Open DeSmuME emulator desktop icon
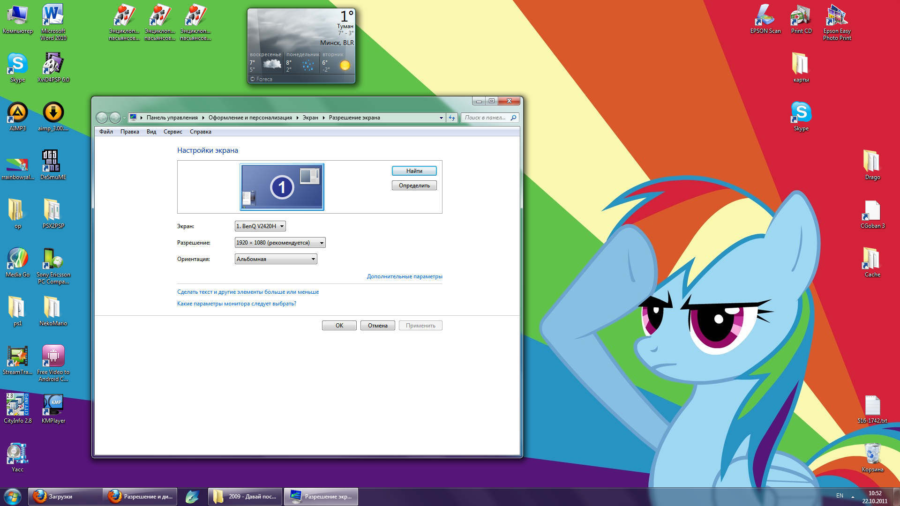Screen dimensions: 900x506 pyautogui.click(x=52, y=162)
